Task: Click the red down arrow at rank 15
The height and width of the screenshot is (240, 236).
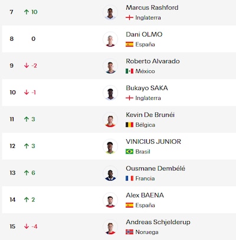Action: (27, 226)
